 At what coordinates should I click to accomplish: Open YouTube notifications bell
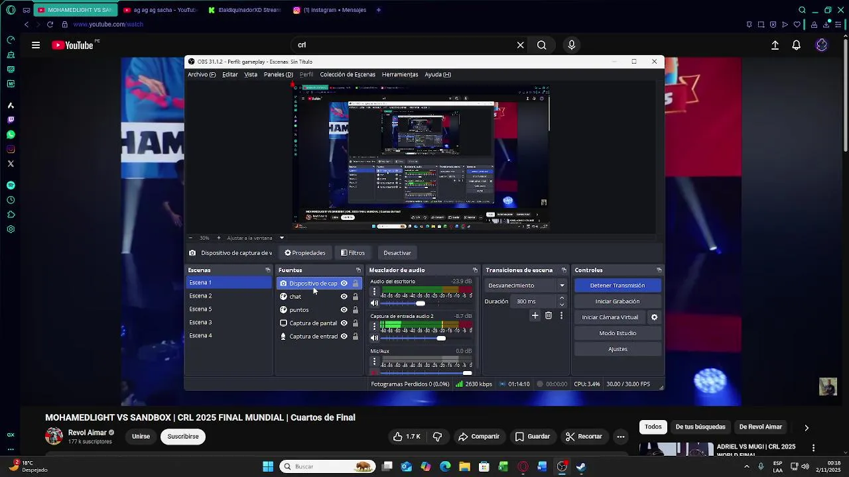click(x=796, y=45)
